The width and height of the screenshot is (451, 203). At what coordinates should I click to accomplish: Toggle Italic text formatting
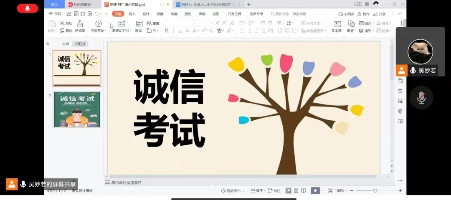[x=174, y=30]
